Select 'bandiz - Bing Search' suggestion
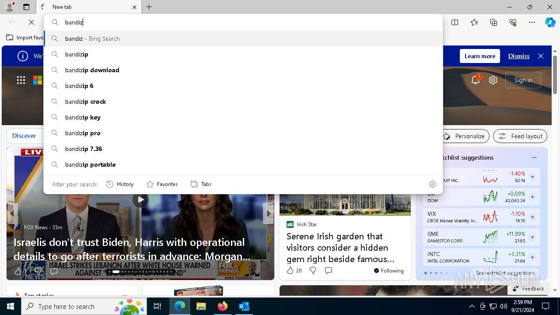This screenshot has width=560, height=315. [x=243, y=38]
